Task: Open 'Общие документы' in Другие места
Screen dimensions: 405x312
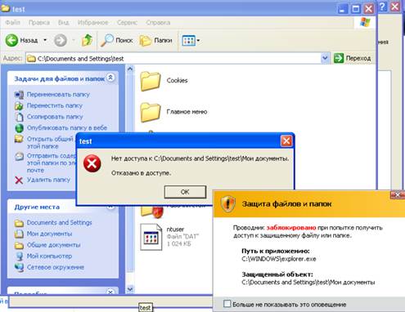Action: click(x=53, y=245)
